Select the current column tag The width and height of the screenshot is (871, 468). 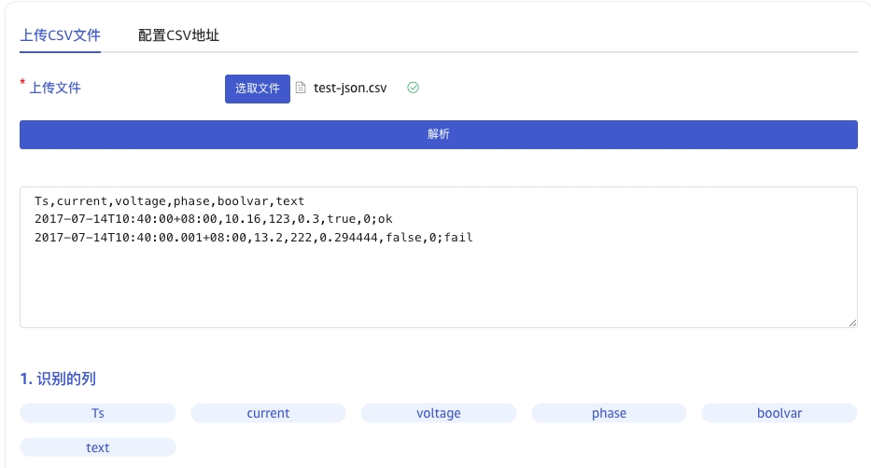[268, 413]
